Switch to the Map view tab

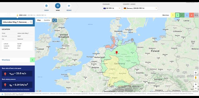(39, 20)
